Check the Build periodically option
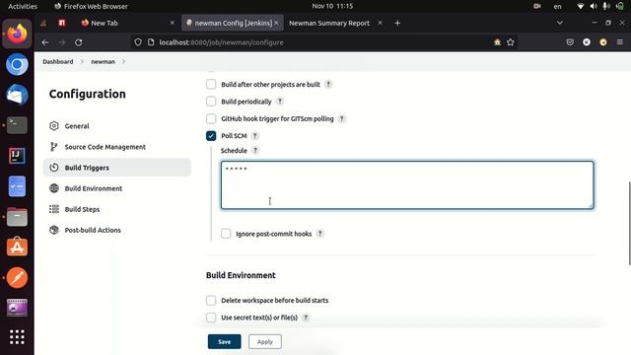The width and height of the screenshot is (631, 355). point(211,102)
